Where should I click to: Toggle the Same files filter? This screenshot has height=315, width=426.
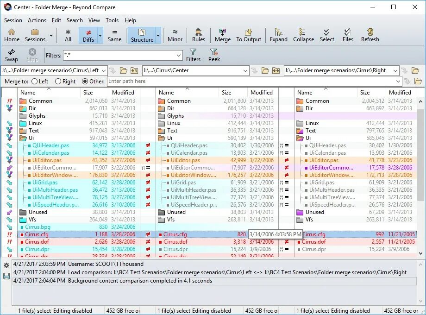coord(114,35)
